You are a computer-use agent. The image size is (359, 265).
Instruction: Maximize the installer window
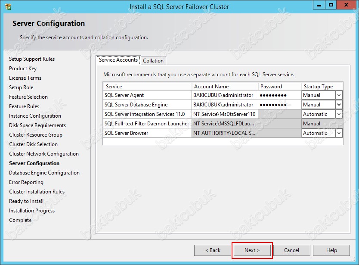click(331, 5)
